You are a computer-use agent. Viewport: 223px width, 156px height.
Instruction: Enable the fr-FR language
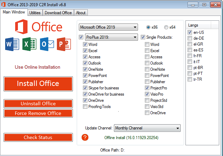coord(190,56)
